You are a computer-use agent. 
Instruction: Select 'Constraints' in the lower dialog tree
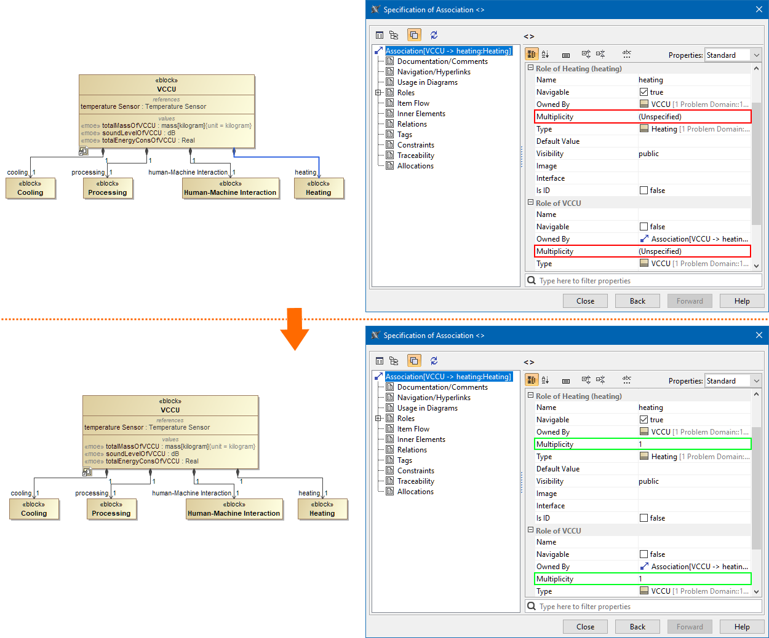415,471
